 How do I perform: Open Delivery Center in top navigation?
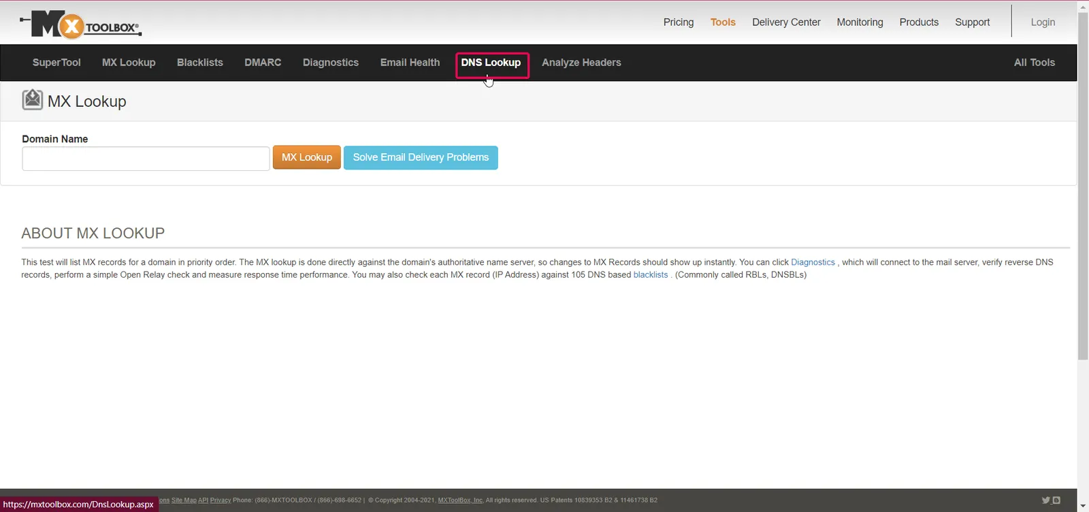(786, 22)
